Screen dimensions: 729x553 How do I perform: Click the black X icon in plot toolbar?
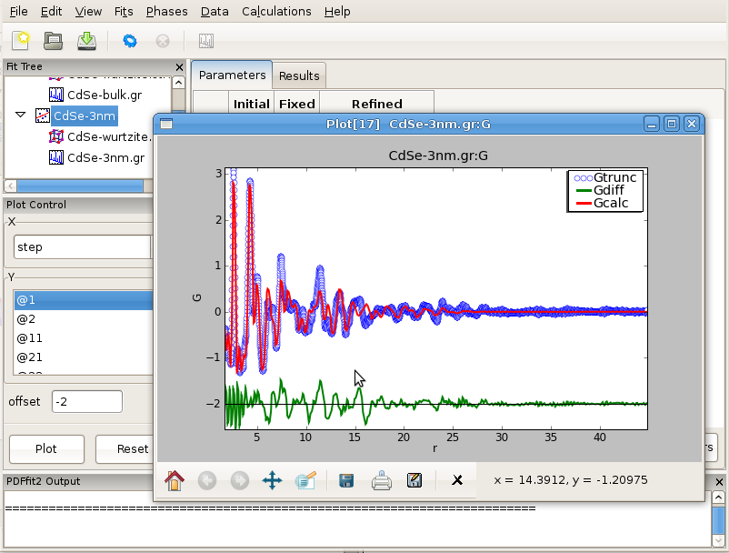457,480
